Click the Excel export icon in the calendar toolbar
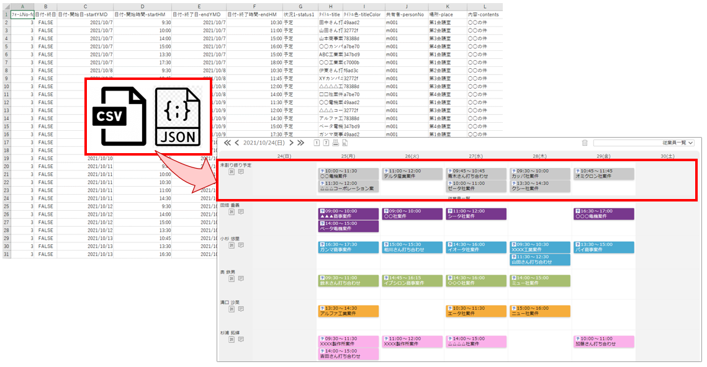 (345, 143)
